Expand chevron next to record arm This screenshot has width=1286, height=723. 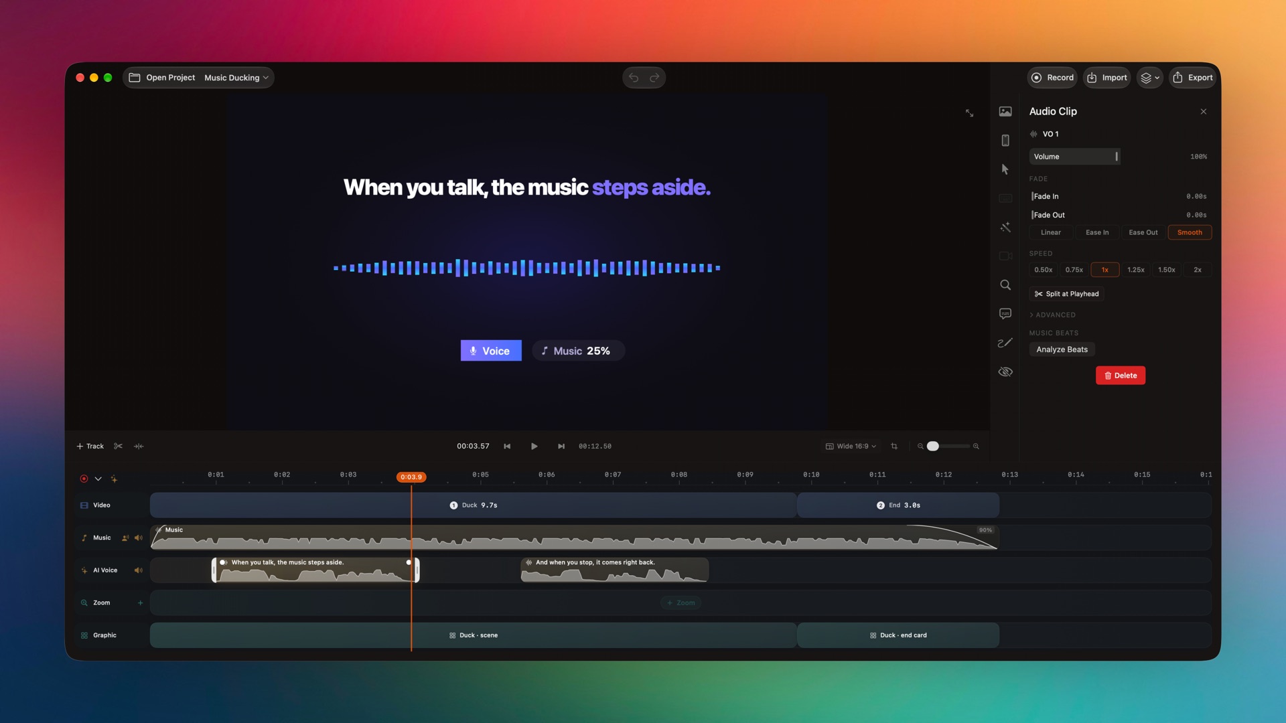point(98,479)
